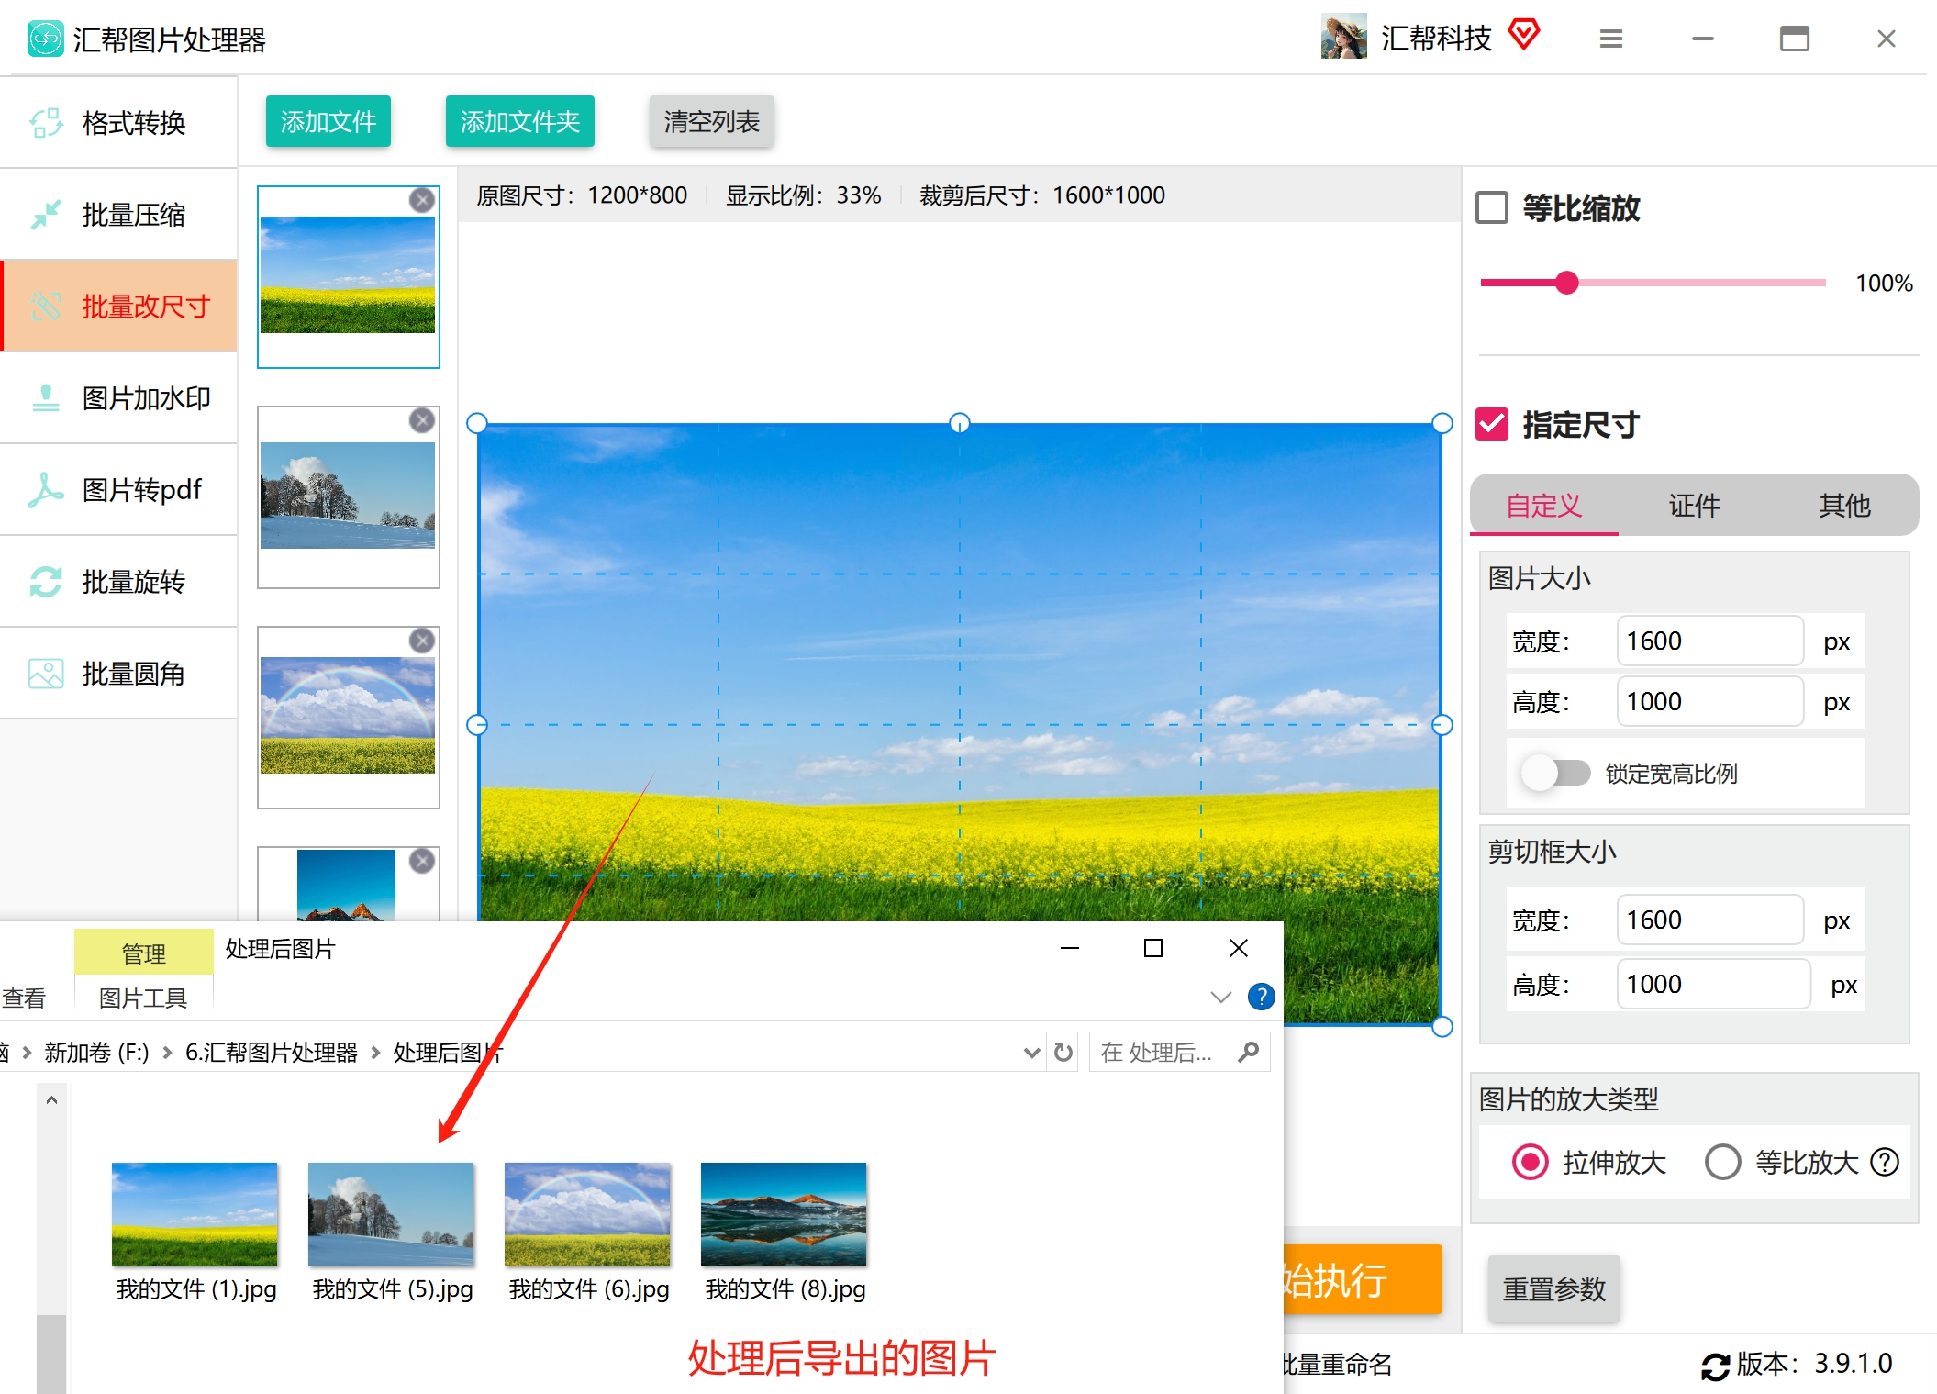Expand the address bar history dropdown
The image size is (1937, 1394).
click(1031, 1053)
